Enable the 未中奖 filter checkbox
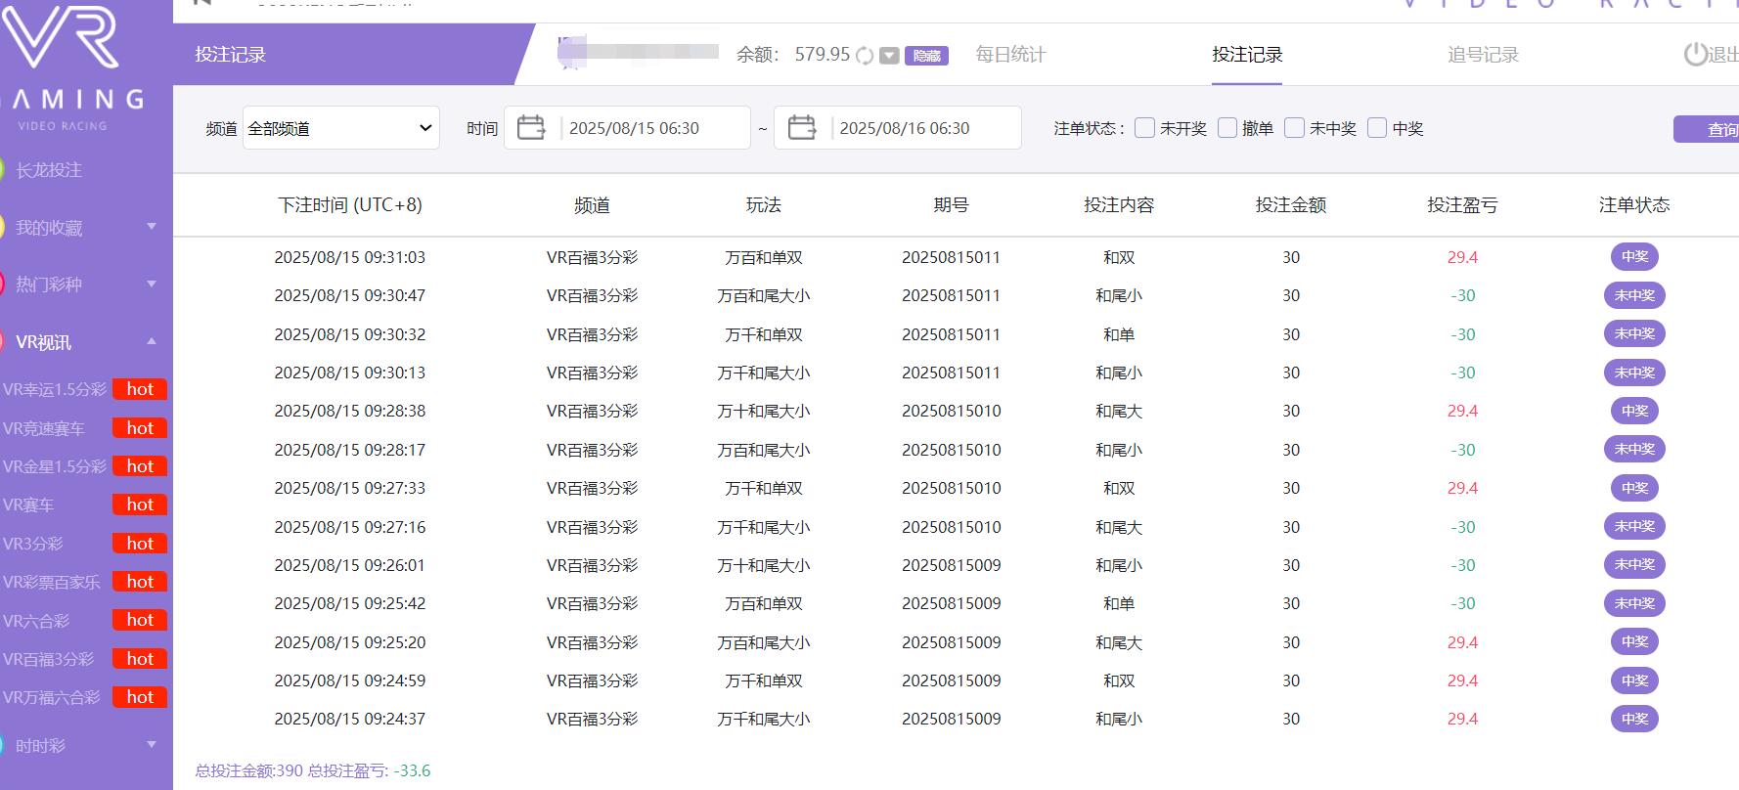The image size is (1739, 790). click(x=1294, y=128)
